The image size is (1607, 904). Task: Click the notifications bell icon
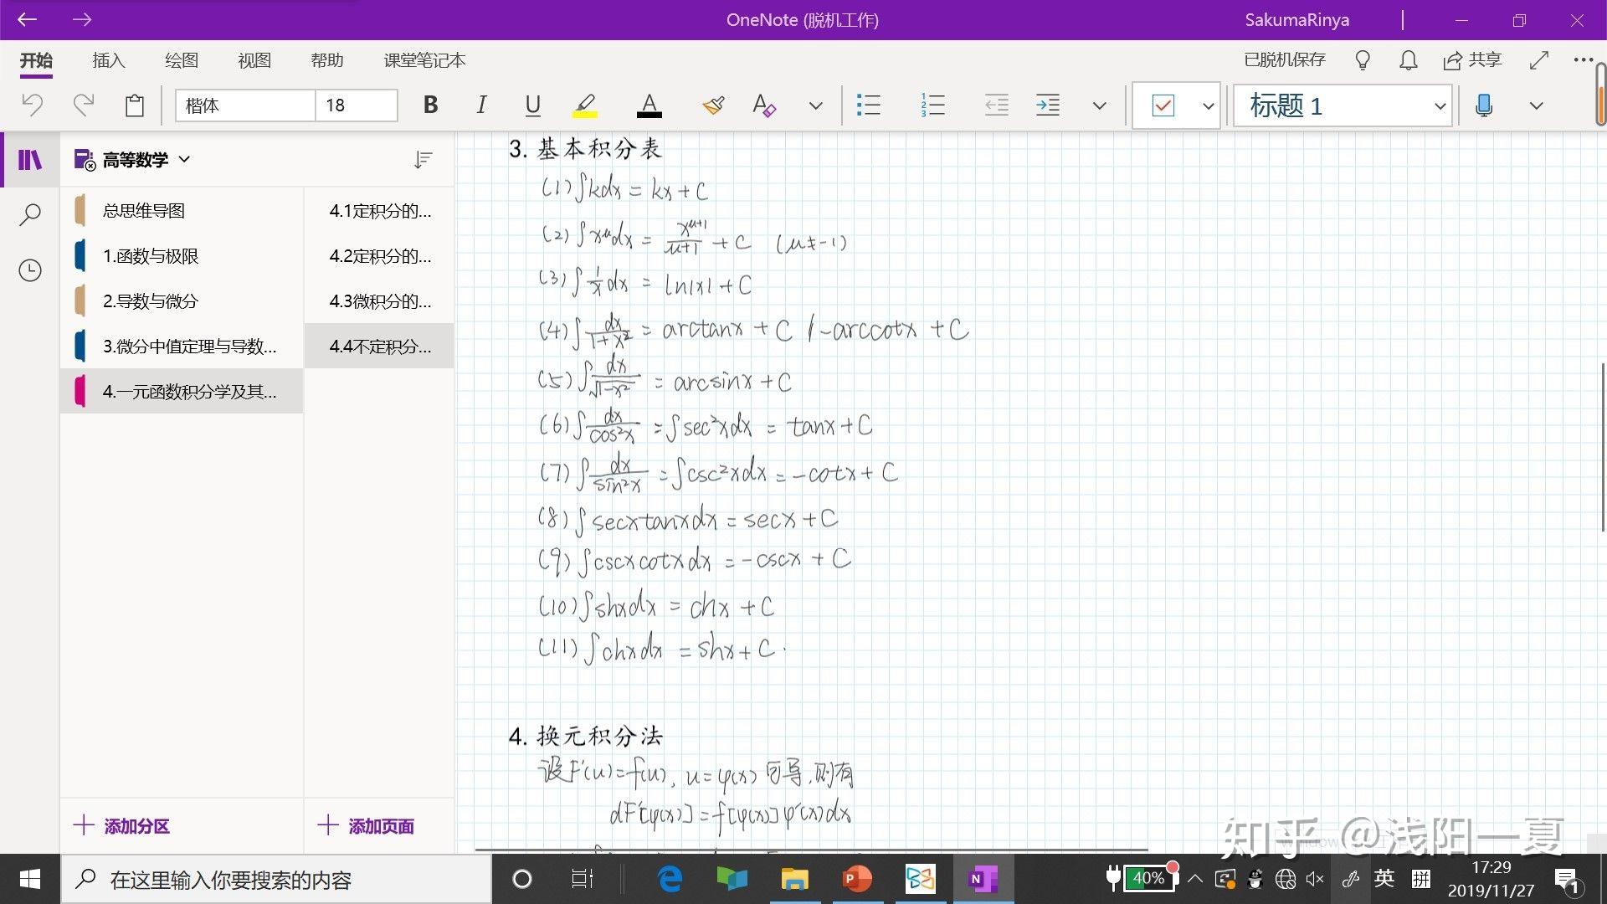pos(1409,60)
